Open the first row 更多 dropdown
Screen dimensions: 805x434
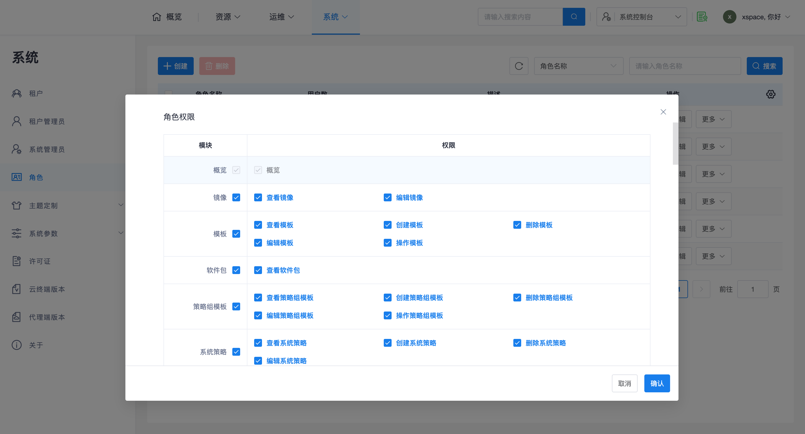click(x=713, y=119)
